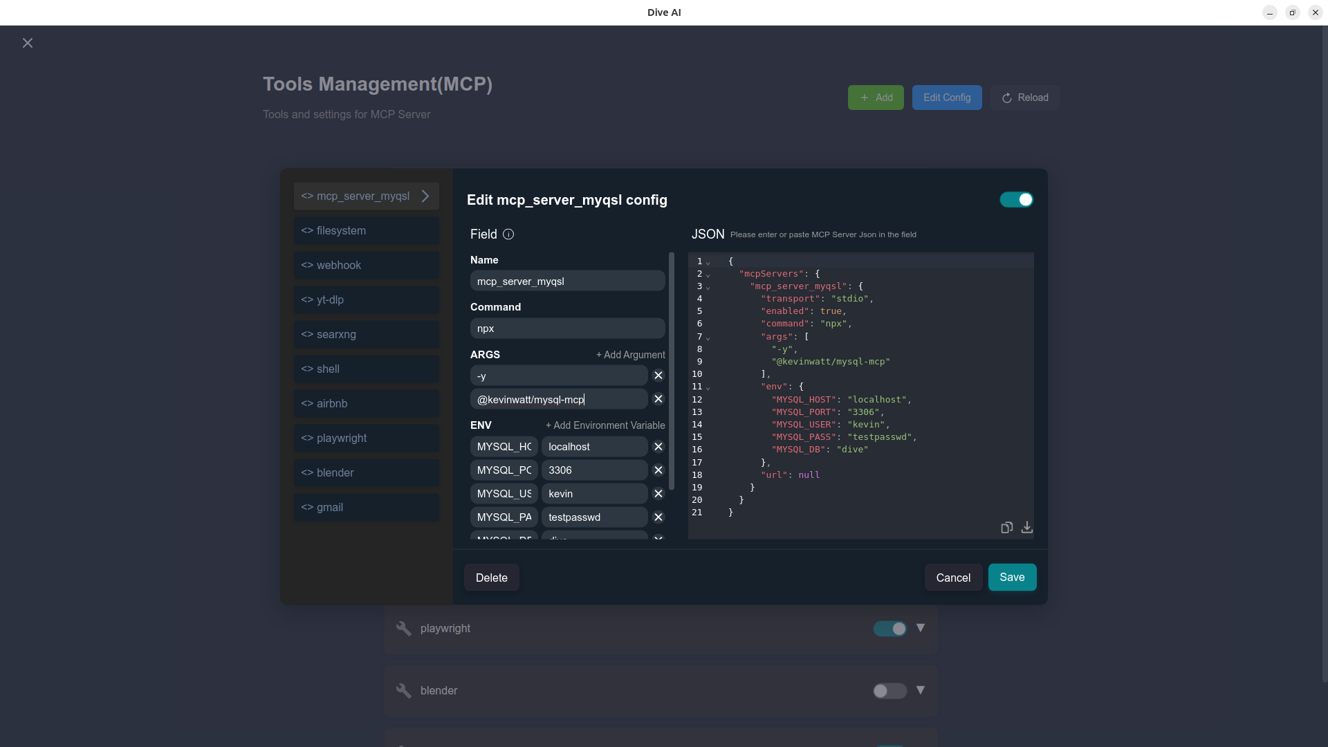Click the Field info icon
This screenshot has height=747, width=1328.
(x=508, y=234)
